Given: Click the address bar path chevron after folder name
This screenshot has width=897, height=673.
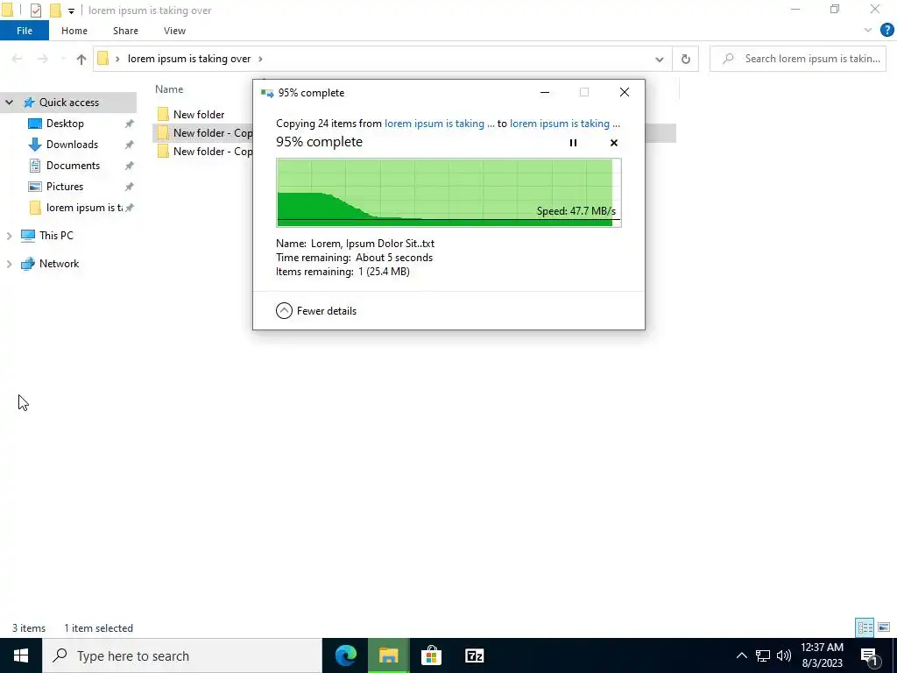Looking at the screenshot, I should pyautogui.click(x=260, y=59).
